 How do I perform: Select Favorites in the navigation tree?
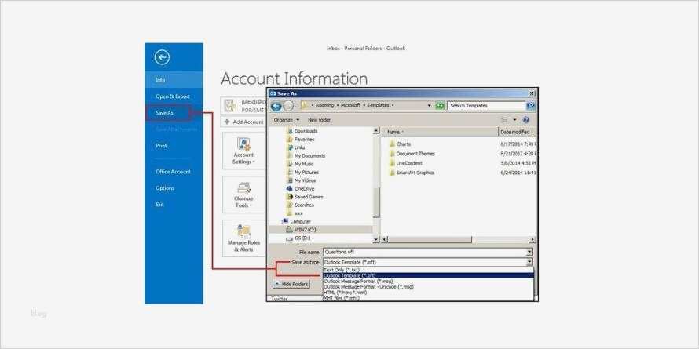click(x=304, y=140)
